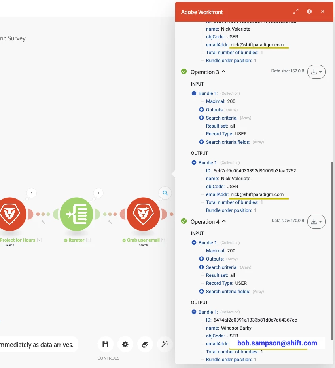Collapse Operation 4 section
Screen dimensions: 335x368
(224, 221)
